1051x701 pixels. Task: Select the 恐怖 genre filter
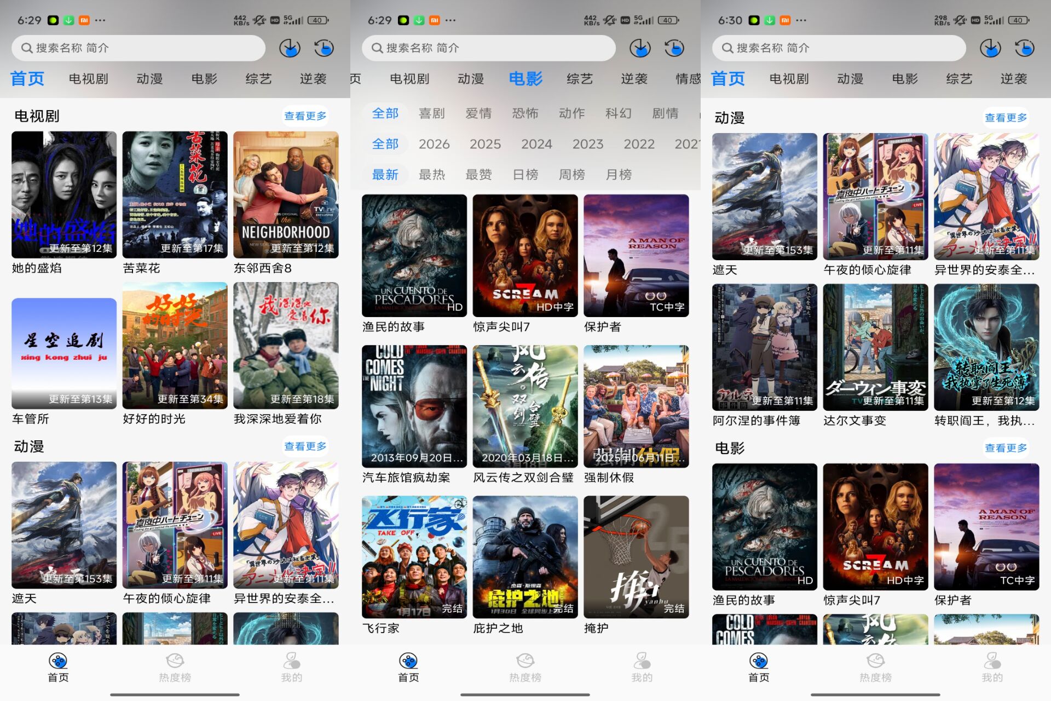tap(526, 113)
